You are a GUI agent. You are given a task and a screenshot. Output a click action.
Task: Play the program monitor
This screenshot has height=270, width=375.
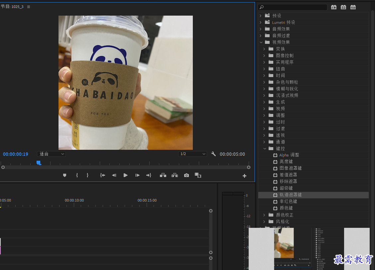(x=126, y=175)
